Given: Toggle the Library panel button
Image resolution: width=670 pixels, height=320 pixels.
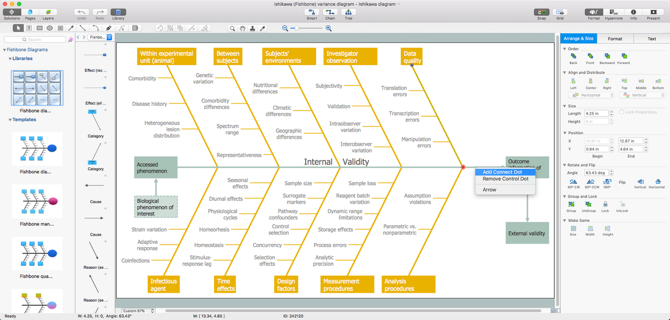Looking at the screenshot, I should 118,12.
